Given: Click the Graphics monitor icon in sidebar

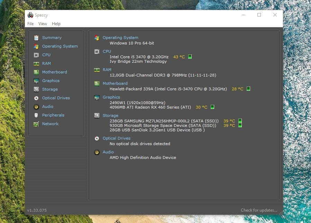Looking at the screenshot, I should pos(36,81).
